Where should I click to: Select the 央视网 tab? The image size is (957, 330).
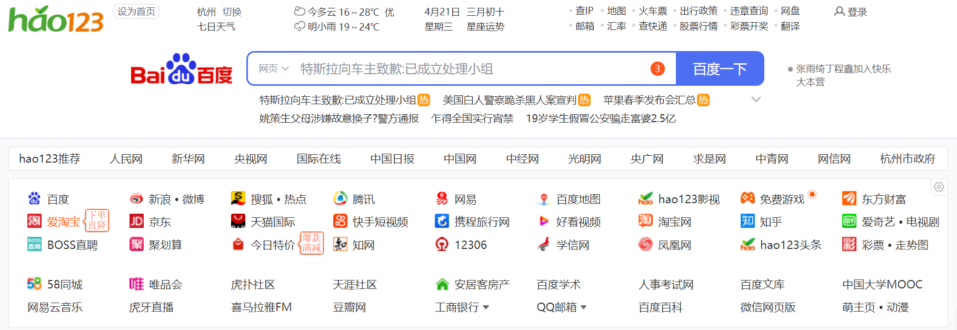[x=251, y=158]
